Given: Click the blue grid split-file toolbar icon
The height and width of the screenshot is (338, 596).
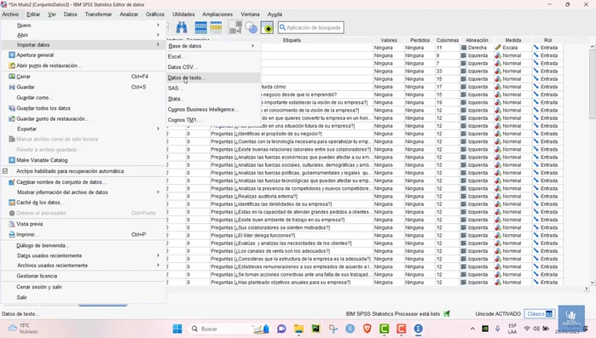Looking at the screenshot, I should tap(200, 27).
